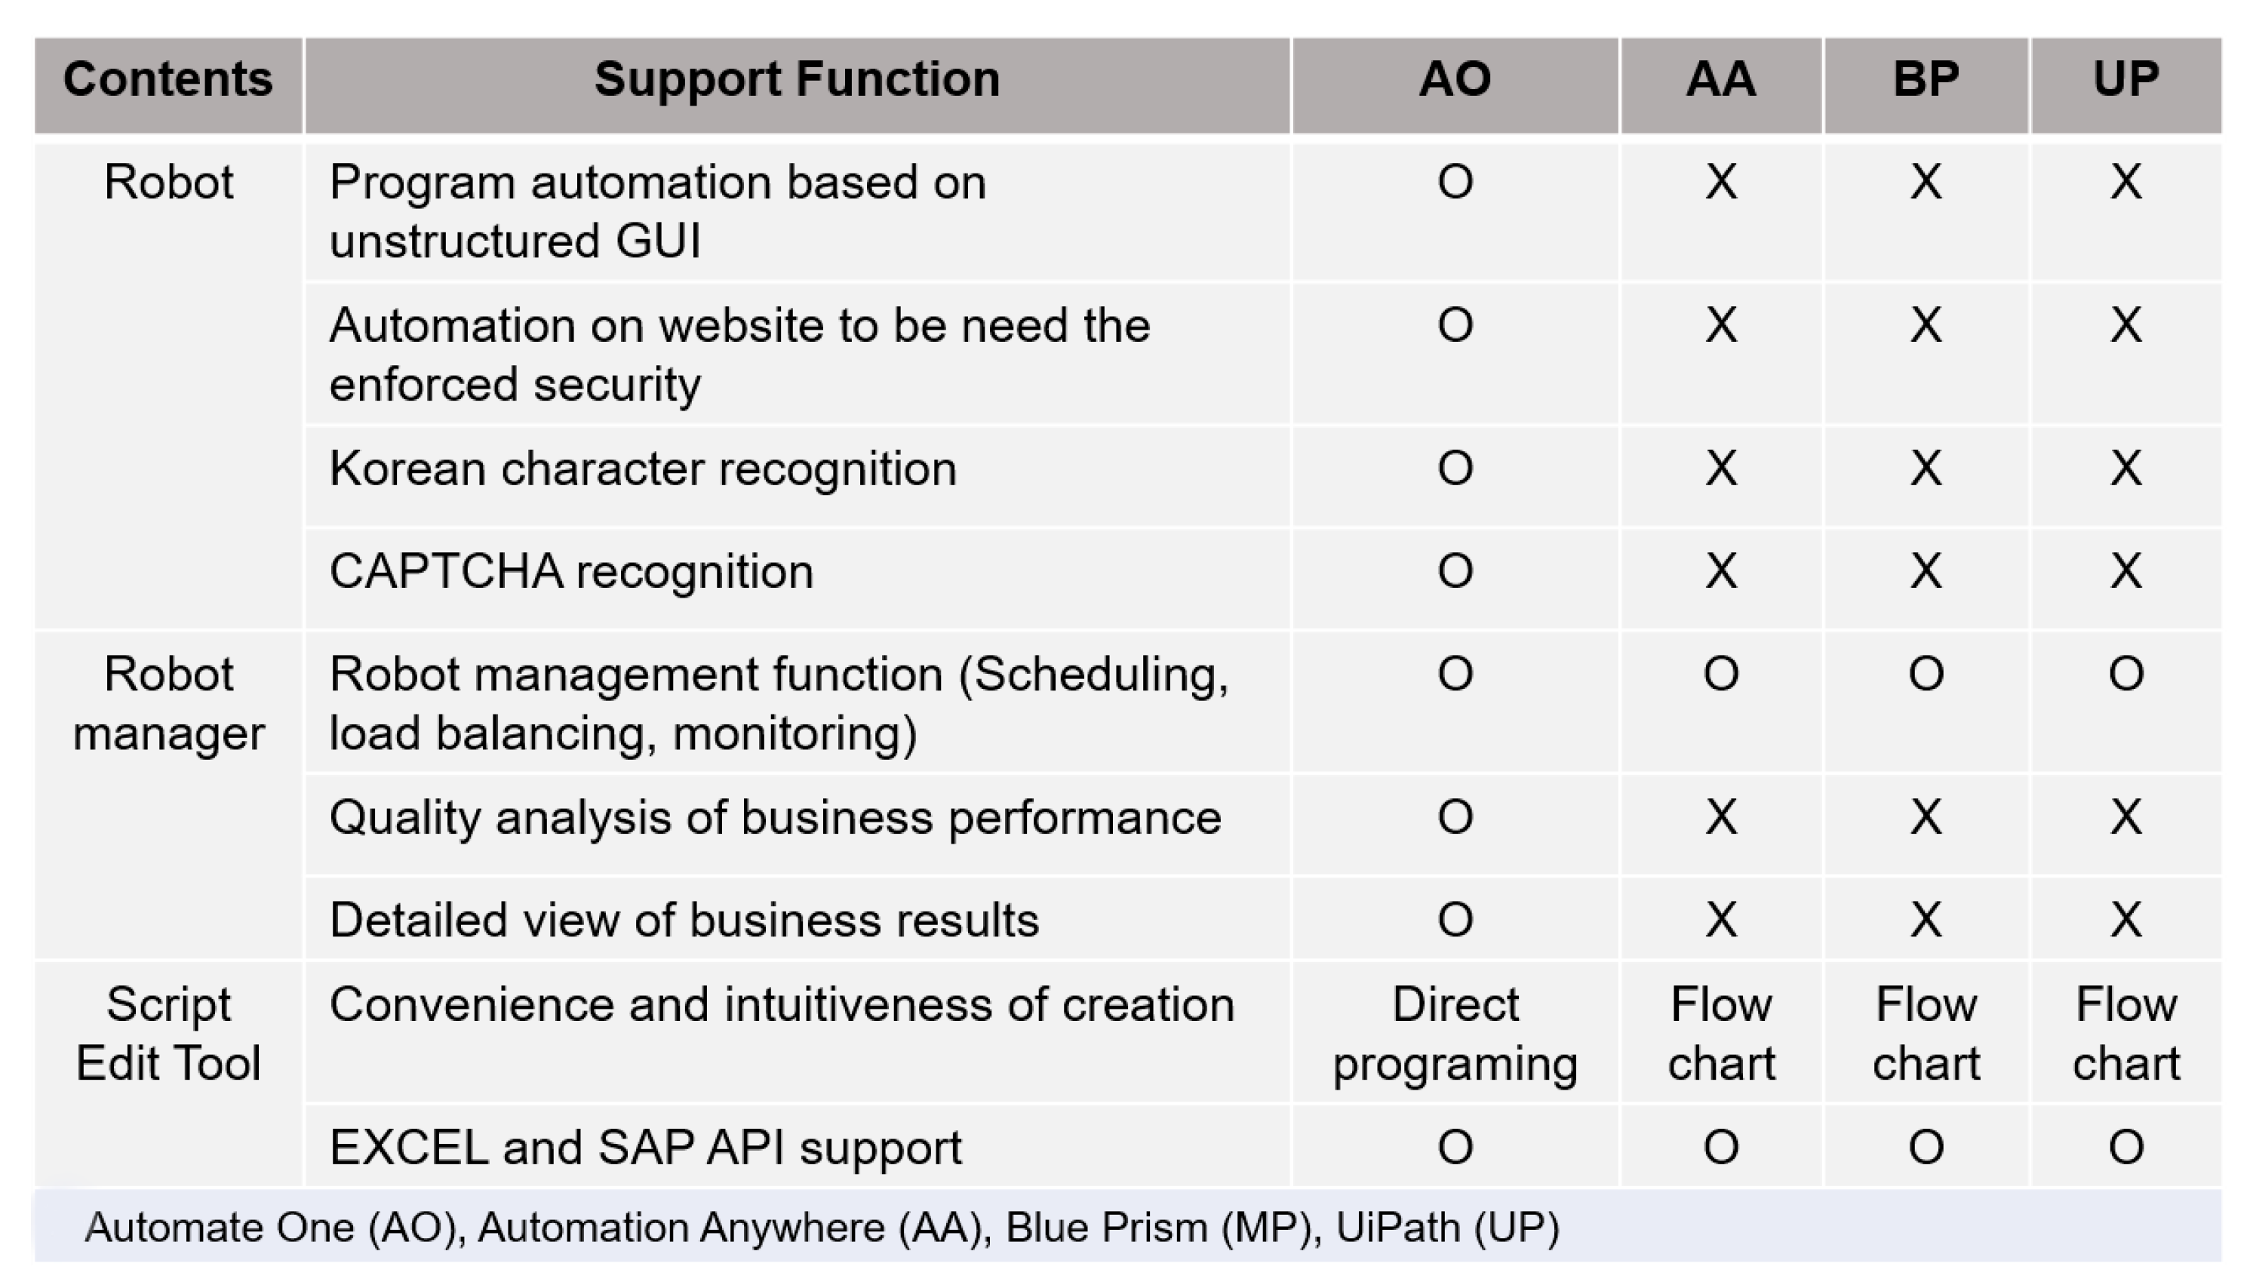The height and width of the screenshot is (1288, 2253).
Task: Click the Support Function column header
Action: pos(796,80)
